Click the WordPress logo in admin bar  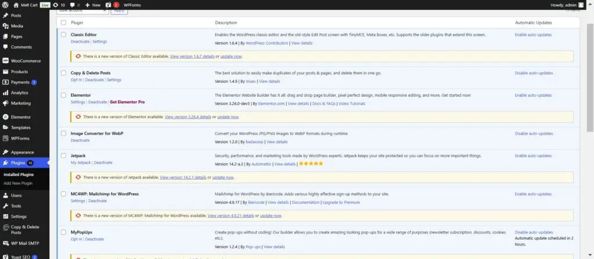pos(5,5)
